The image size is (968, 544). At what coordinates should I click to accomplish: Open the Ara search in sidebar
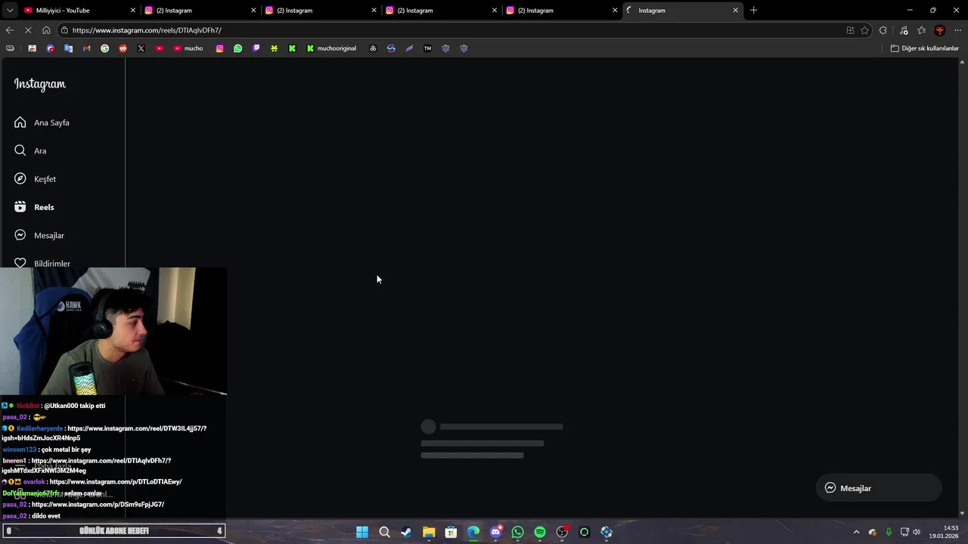(x=30, y=150)
